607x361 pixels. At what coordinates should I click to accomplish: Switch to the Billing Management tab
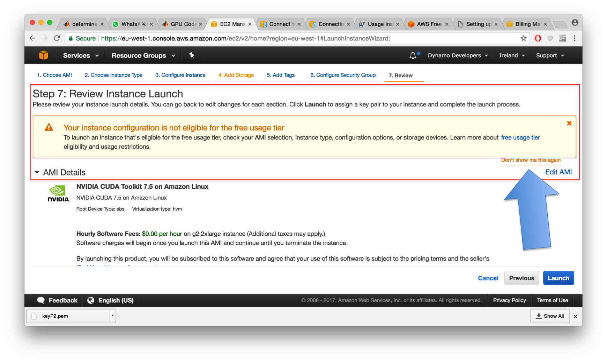[526, 24]
